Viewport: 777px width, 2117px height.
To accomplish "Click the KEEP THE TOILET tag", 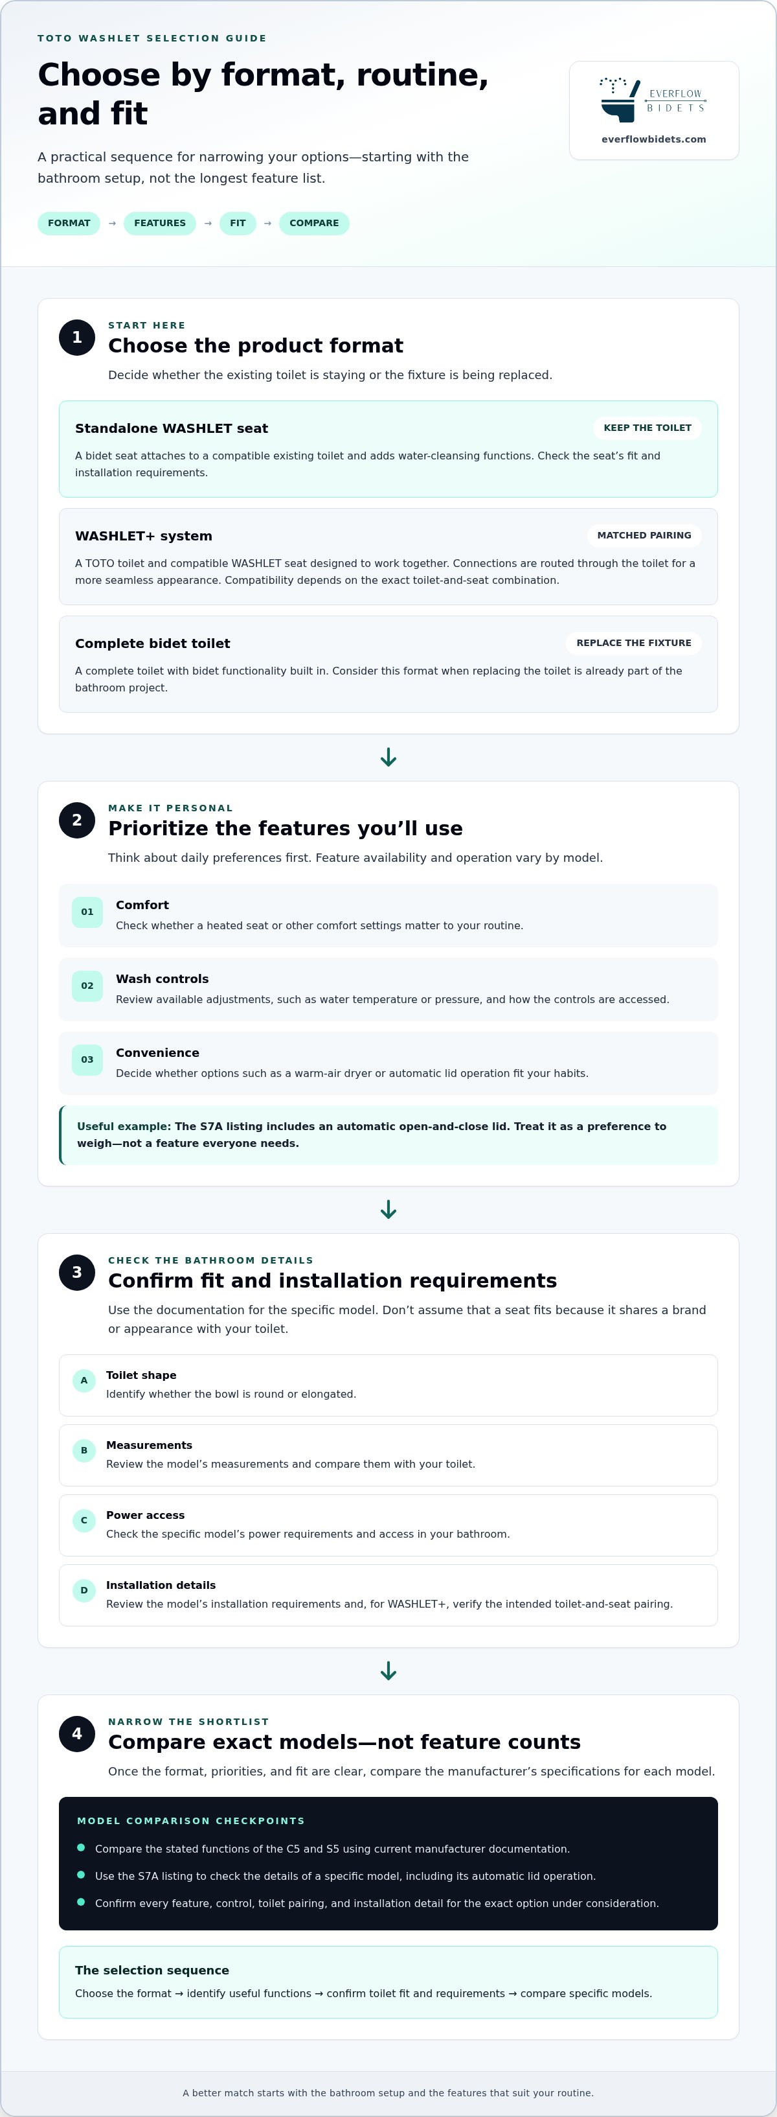I will [x=647, y=428].
